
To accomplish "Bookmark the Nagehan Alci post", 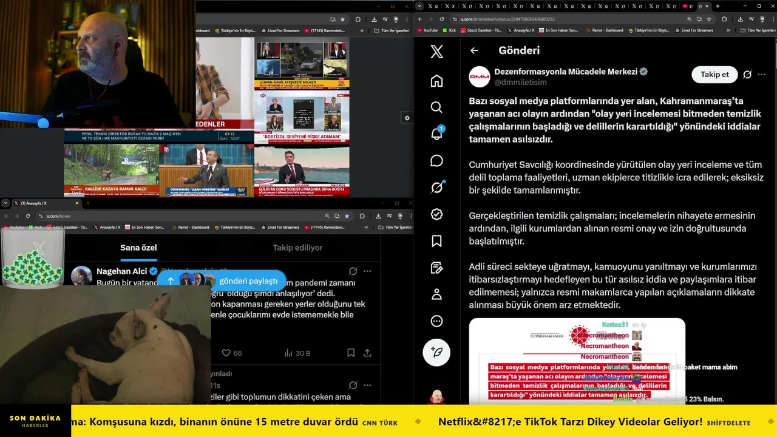I will (x=351, y=353).
